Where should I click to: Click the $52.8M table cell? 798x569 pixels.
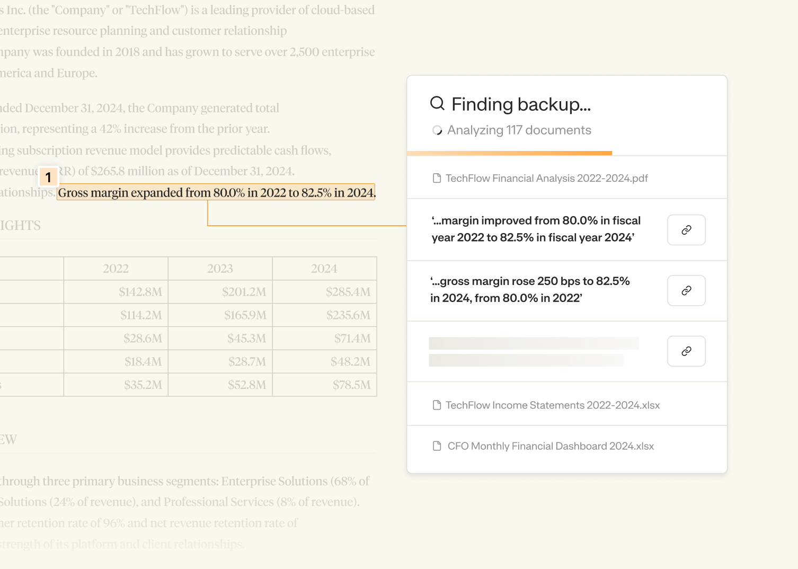(220, 385)
